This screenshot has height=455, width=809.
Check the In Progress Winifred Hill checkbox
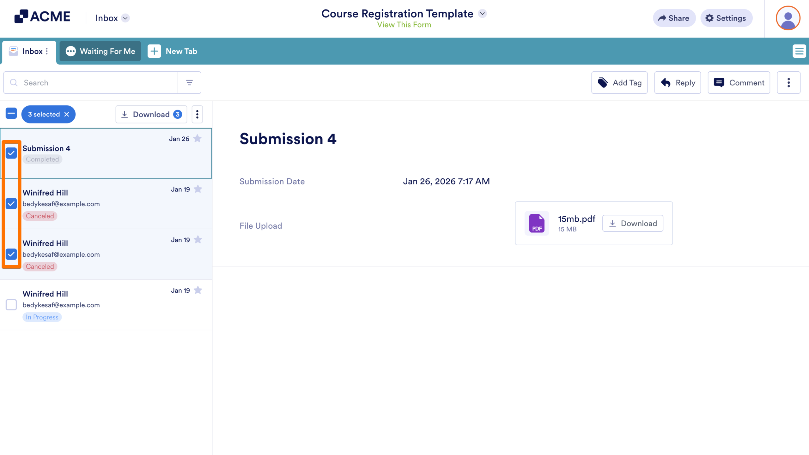click(11, 305)
